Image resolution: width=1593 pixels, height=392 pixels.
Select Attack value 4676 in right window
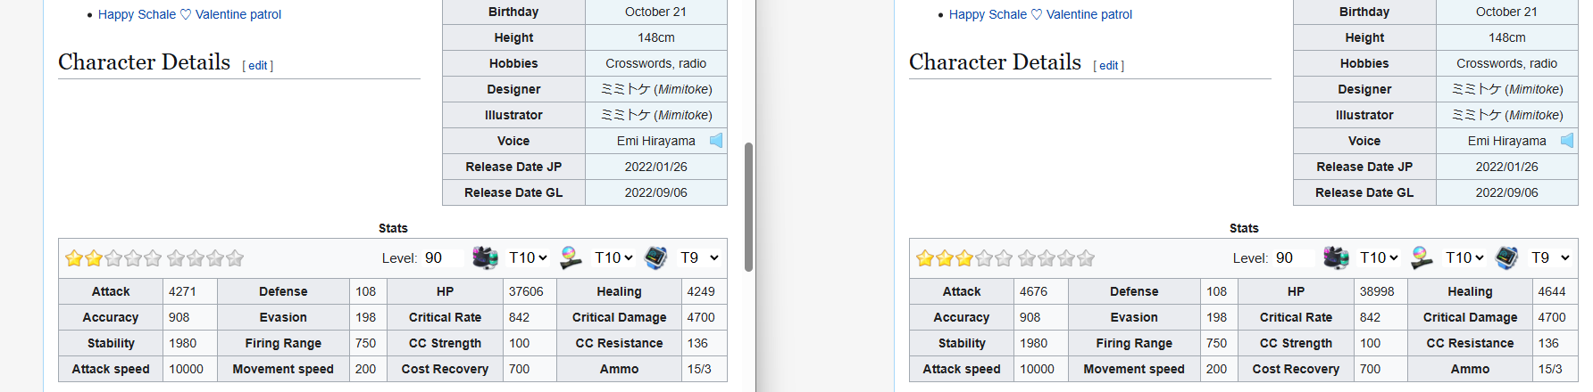pyautogui.click(x=1033, y=291)
